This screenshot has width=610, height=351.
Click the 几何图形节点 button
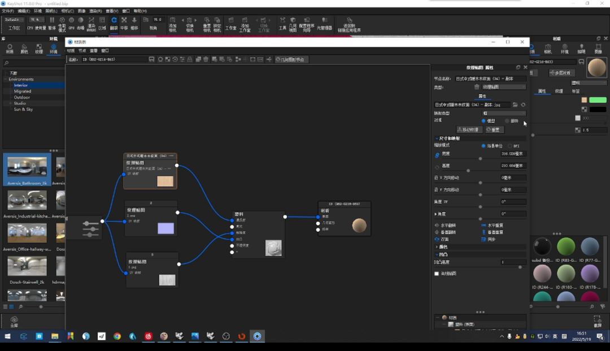point(292,59)
